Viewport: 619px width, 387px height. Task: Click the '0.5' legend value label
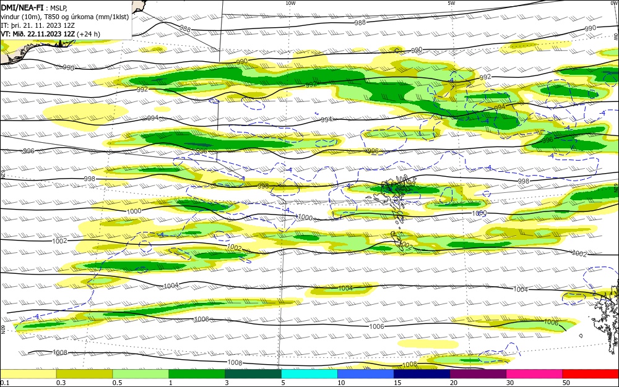tap(117, 383)
